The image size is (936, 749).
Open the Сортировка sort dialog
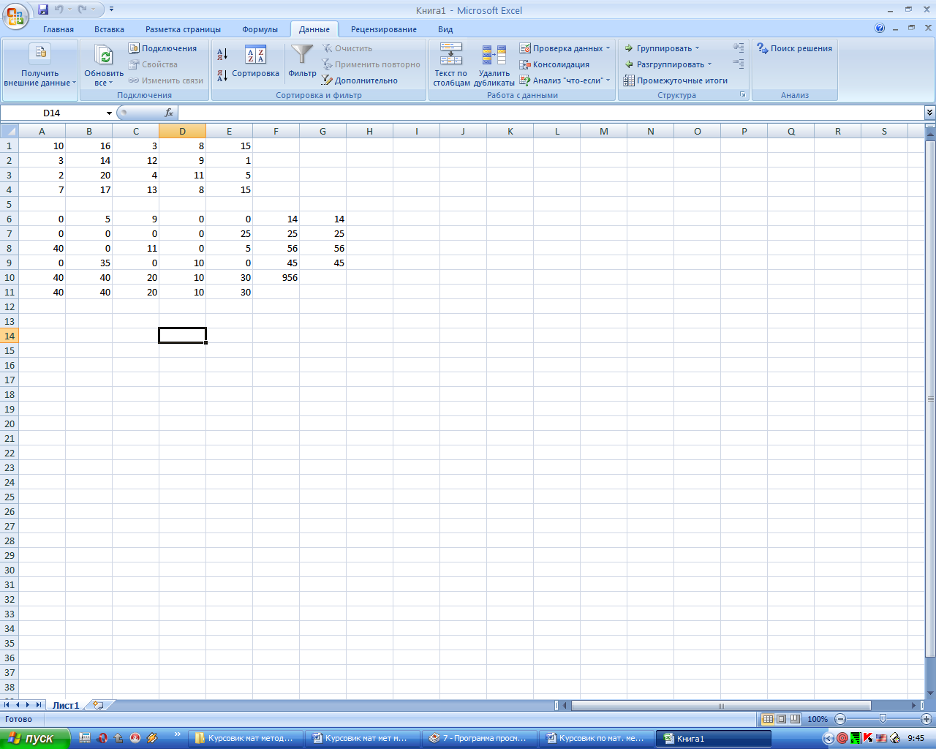coord(255,61)
